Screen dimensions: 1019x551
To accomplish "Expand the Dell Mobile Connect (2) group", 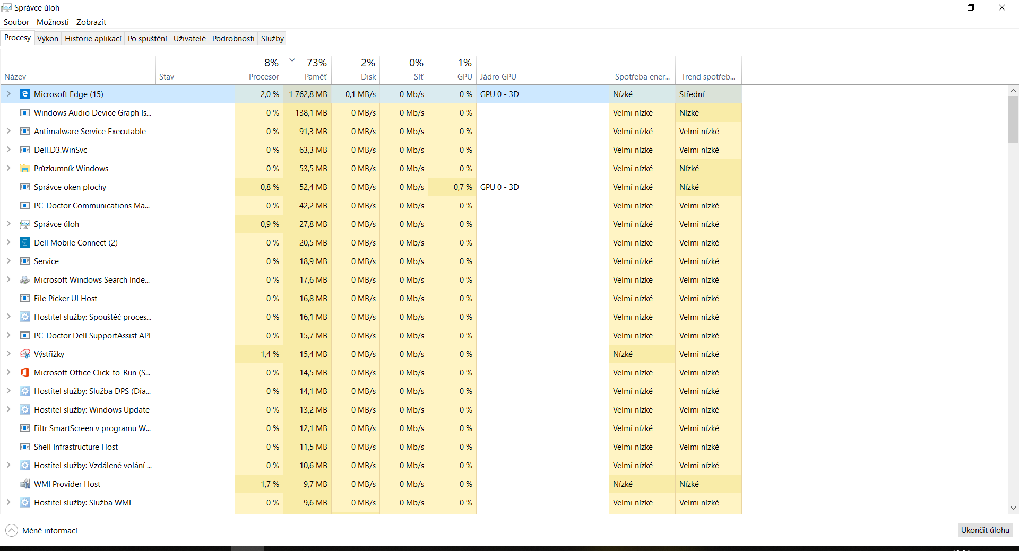I will pos(8,242).
